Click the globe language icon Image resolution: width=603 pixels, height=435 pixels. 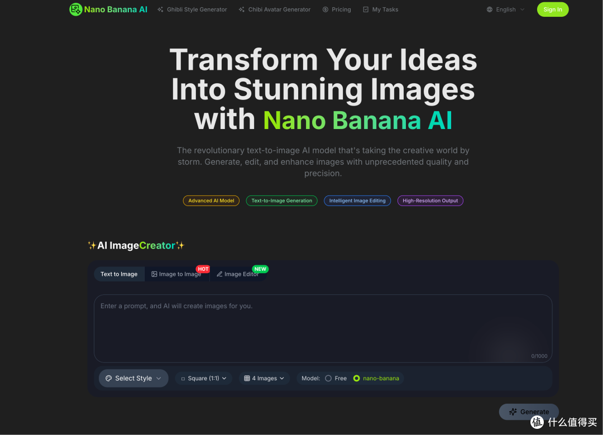(490, 9)
